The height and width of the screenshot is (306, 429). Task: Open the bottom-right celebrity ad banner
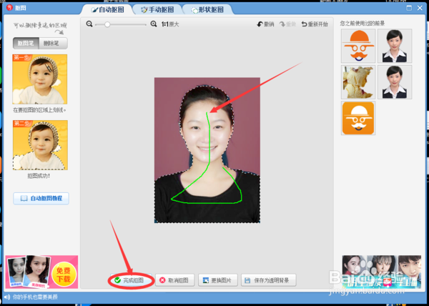click(x=381, y=272)
